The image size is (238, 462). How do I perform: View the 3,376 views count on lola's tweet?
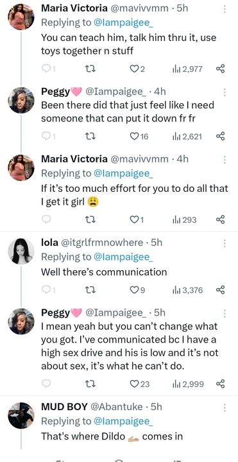click(x=187, y=291)
